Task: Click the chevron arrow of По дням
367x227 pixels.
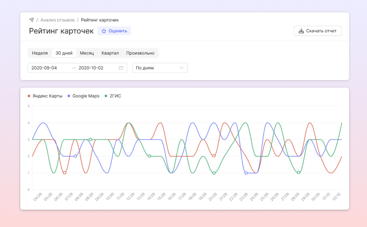Action: tap(182, 68)
